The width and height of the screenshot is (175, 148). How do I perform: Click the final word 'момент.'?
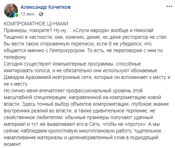pyautogui.click(x=13, y=144)
